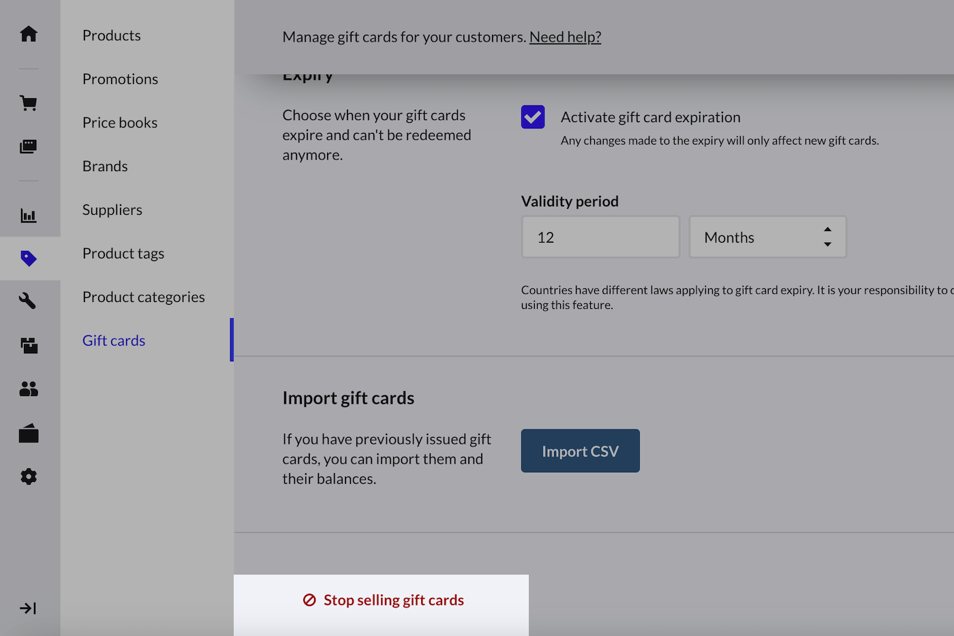Open the Promotions menu item
Image resolution: width=954 pixels, height=636 pixels.
[x=120, y=79]
